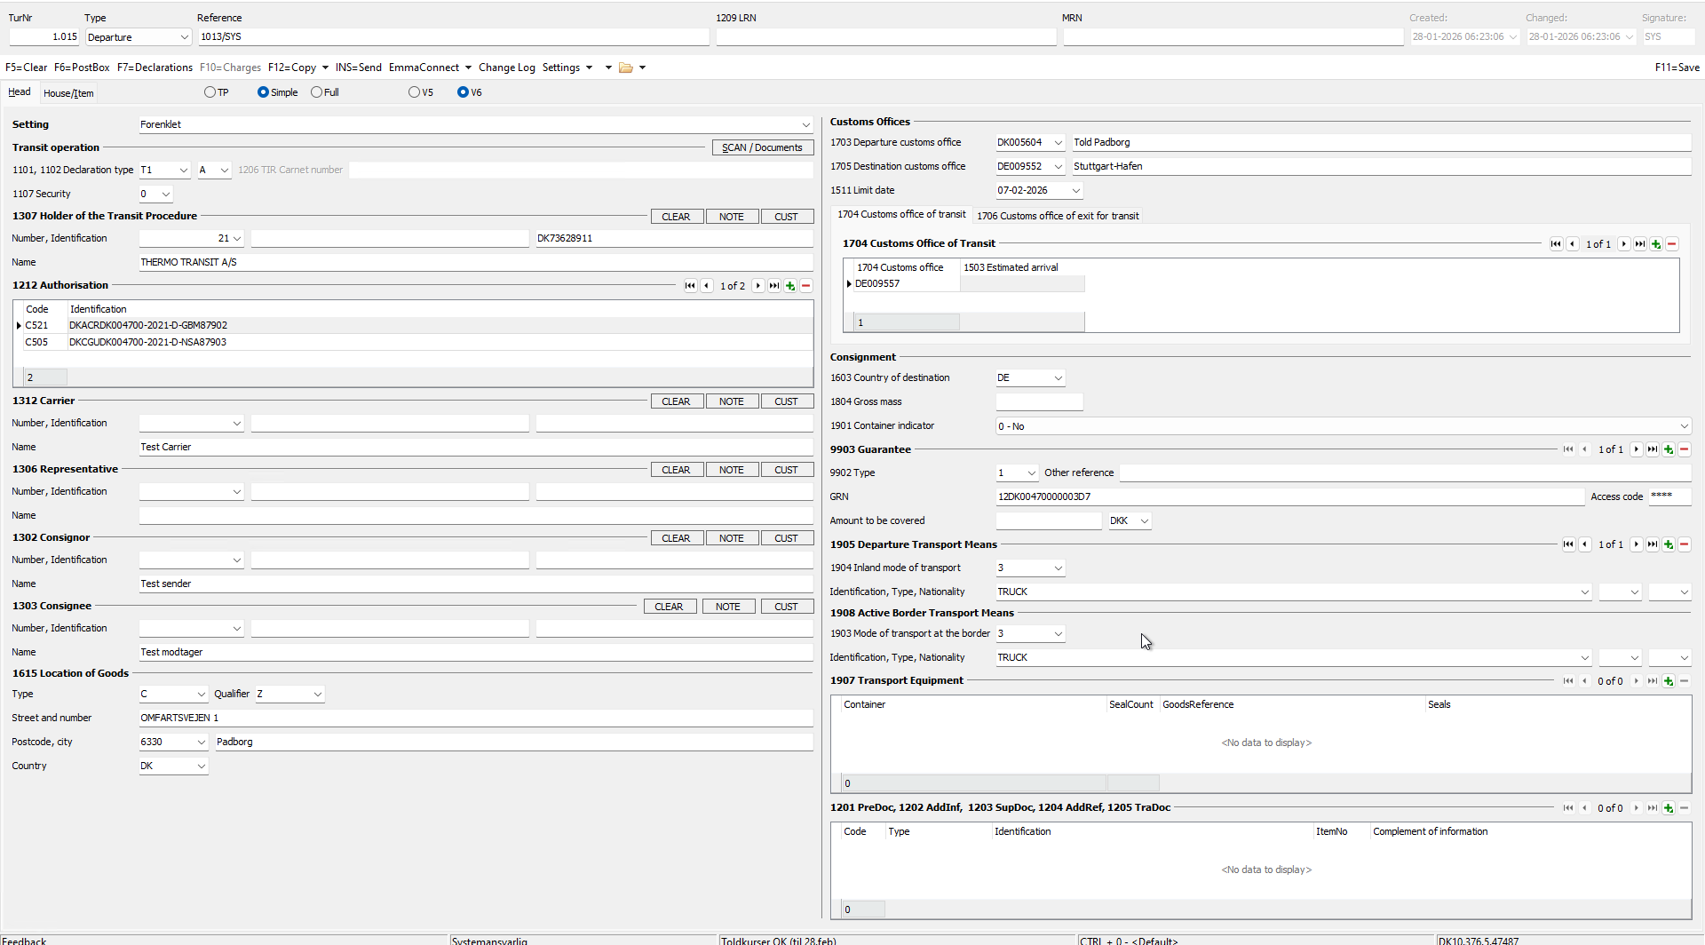The width and height of the screenshot is (1705, 945).
Task: Add a Transport Equipment row
Action: point(1669,681)
